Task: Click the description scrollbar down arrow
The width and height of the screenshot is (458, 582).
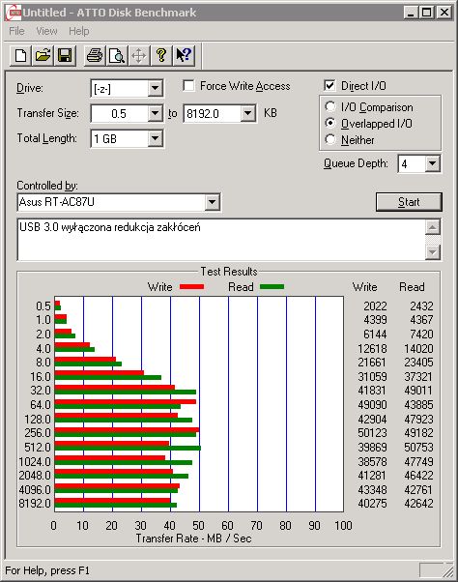Action: point(433,252)
